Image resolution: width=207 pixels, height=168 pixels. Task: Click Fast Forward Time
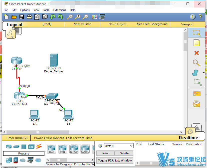pyautogui.click(x=79, y=138)
